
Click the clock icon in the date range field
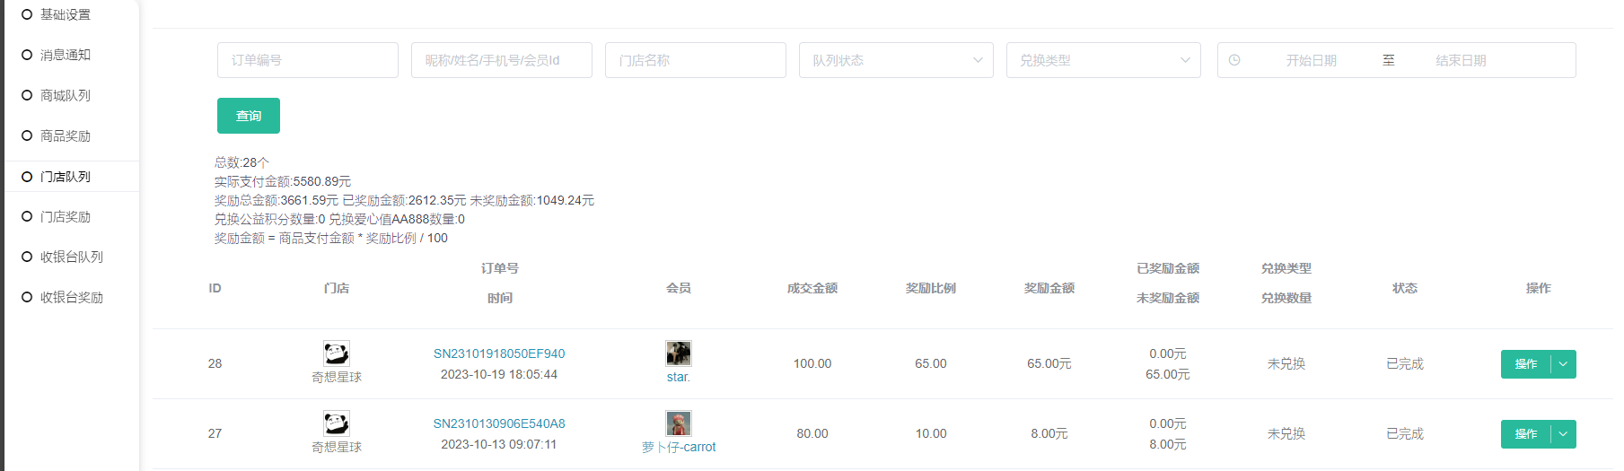point(1234,60)
